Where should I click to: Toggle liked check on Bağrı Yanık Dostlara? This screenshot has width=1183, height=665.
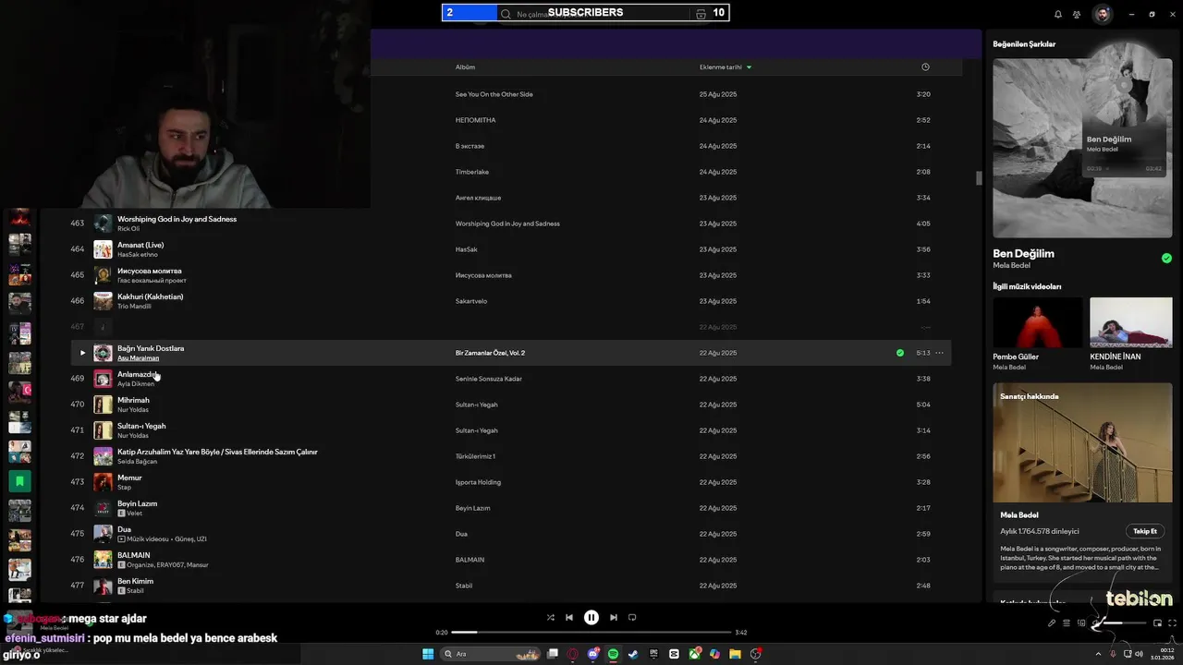point(900,353)
